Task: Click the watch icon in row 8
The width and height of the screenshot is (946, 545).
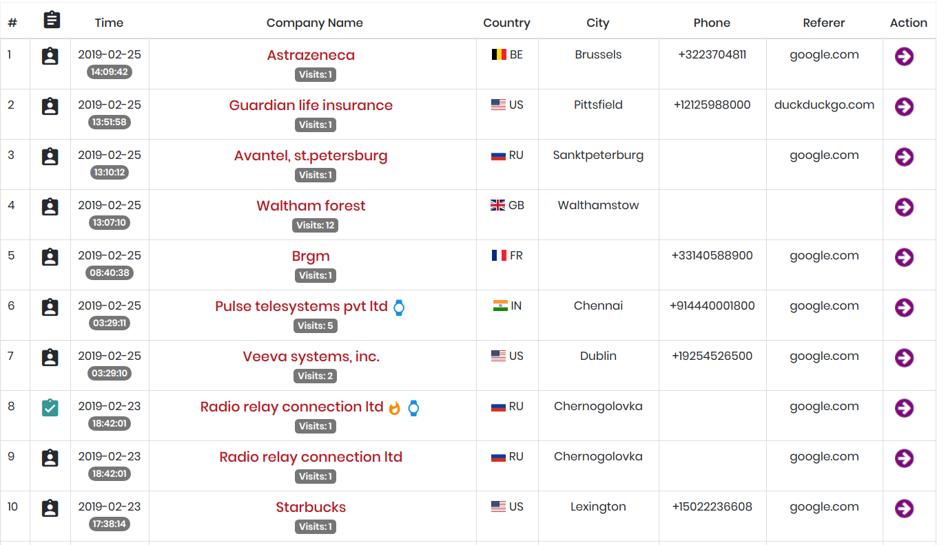Action: tap(413, 408)
